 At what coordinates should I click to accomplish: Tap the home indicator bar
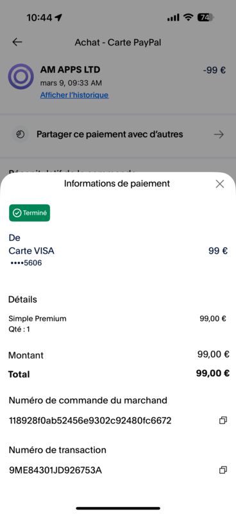(118, 508)
